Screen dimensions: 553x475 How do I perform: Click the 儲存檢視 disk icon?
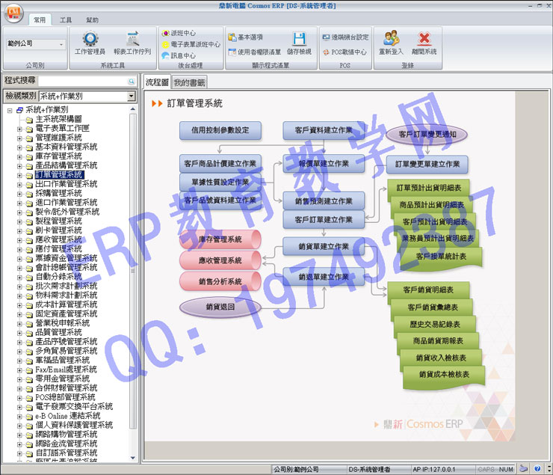(299, 43)
